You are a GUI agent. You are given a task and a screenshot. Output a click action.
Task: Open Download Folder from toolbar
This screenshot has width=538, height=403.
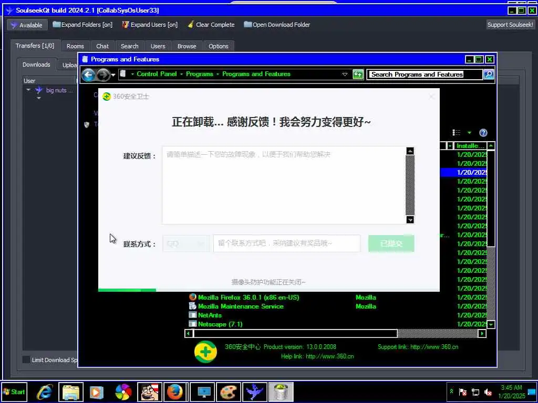277,25
